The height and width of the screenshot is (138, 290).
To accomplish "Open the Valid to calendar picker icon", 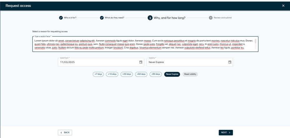I will tap(230, 62).
